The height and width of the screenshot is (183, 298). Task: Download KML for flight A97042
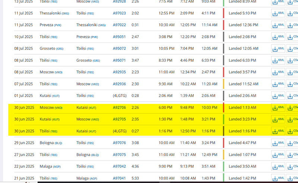click(278, 167)
